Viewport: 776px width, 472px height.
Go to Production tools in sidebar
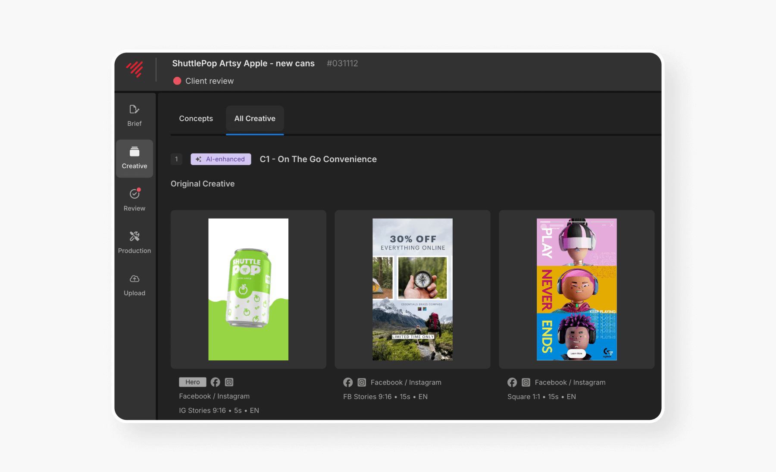[x=135, y=242]
